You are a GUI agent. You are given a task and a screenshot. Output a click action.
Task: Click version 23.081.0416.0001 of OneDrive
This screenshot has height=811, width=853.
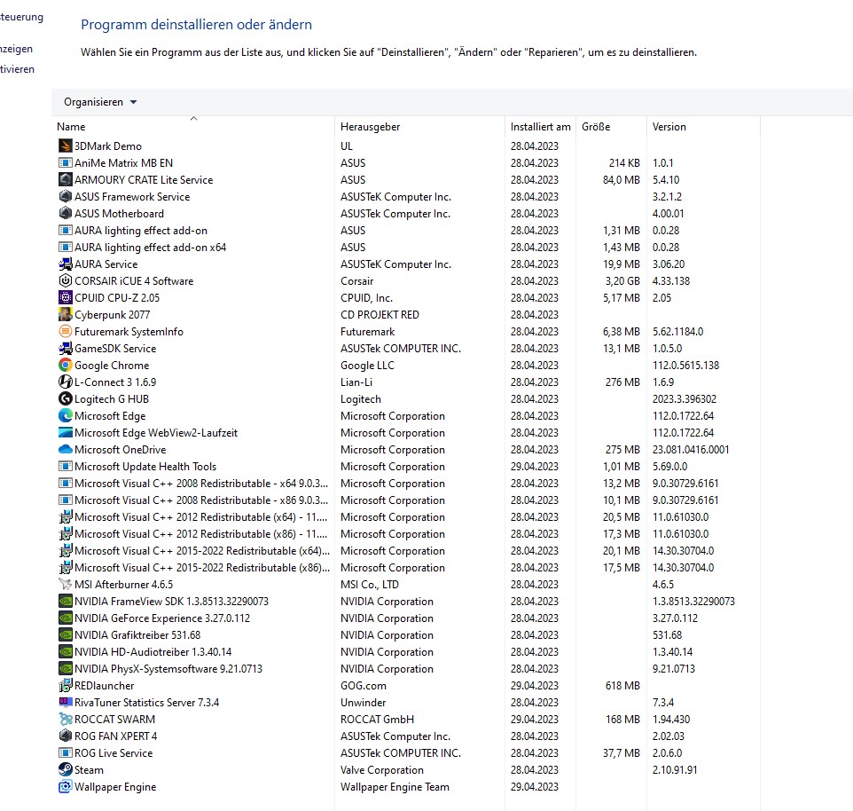click(x=691, y=450)
